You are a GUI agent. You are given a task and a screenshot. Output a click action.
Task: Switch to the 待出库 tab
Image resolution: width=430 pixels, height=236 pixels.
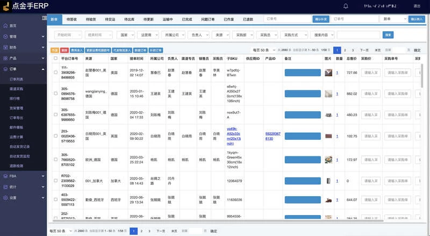pyautogui.click(x=129, y=19)
